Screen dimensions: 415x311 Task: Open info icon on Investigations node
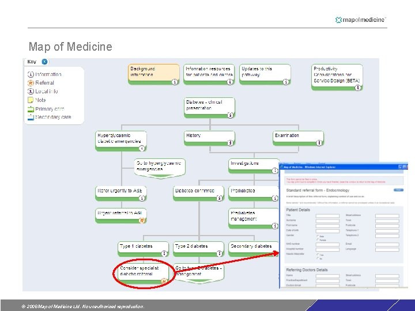coord(275,170)
